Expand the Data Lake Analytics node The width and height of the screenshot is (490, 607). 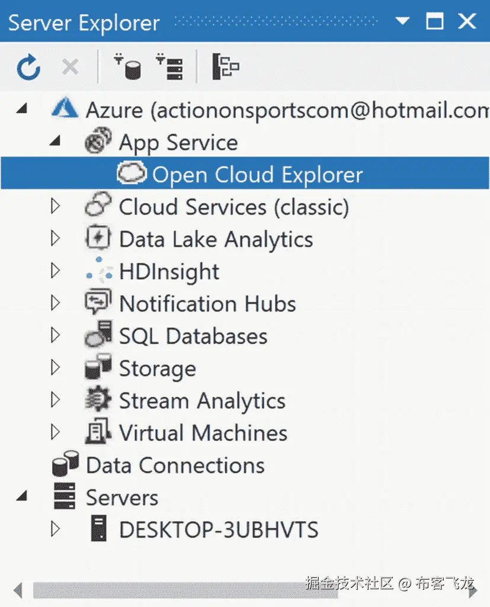point(55,238)
